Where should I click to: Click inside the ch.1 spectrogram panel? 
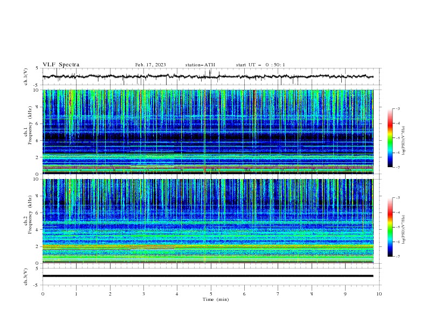(208, 132)
